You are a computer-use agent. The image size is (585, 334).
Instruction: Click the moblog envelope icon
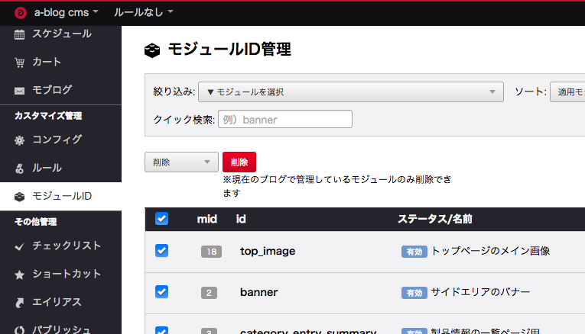click(20, 90)
